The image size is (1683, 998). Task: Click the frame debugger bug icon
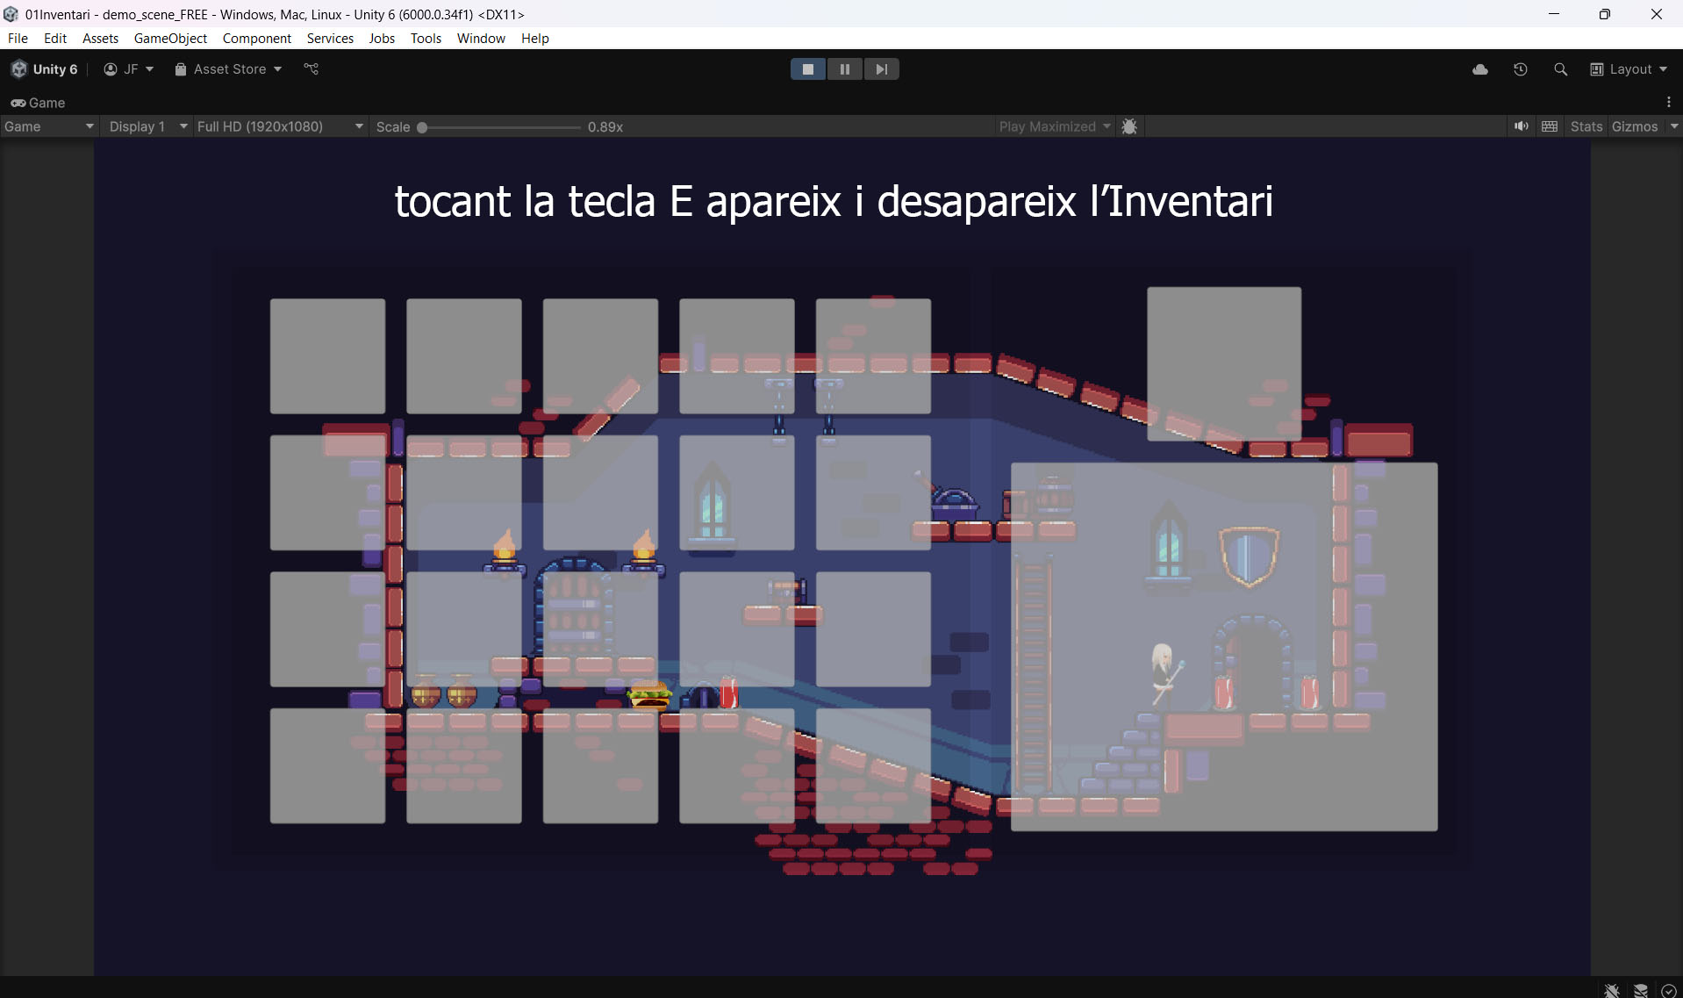click(x=1129, y=126)
